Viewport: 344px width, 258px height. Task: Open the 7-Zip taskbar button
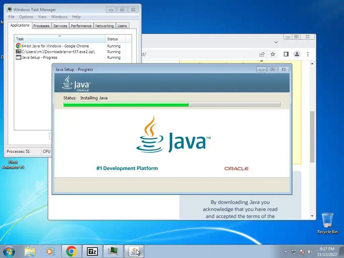(x=92, y=251)
